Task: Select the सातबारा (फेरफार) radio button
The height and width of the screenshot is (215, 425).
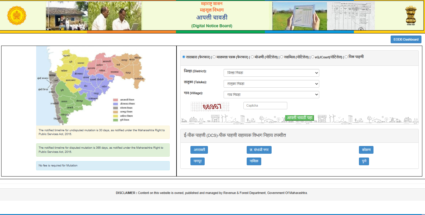Action: [184, 57]
